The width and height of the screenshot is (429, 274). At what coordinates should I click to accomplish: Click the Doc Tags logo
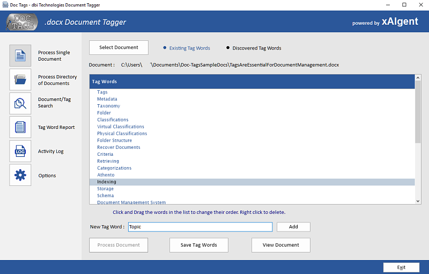tap(22, 22)
